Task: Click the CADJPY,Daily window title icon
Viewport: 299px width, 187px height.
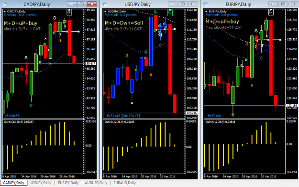Action: [x=4, y=4]
